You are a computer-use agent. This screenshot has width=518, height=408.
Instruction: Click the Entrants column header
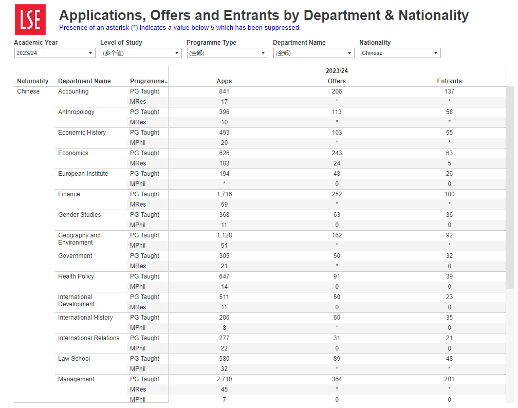click(449, 81)
